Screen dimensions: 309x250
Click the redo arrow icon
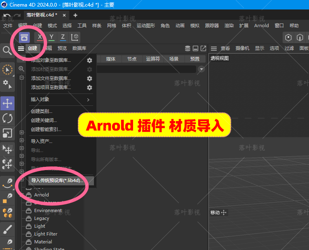pos(17,15)
